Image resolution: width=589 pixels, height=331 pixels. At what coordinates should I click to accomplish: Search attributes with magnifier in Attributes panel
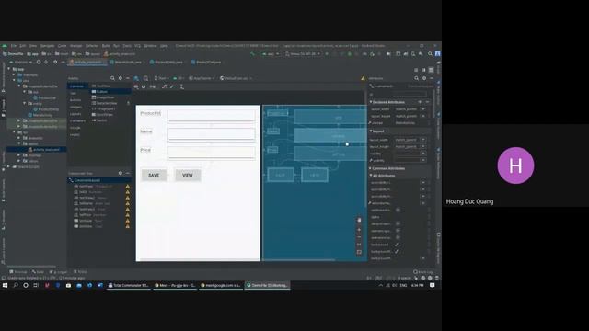[x=416, y=78]
